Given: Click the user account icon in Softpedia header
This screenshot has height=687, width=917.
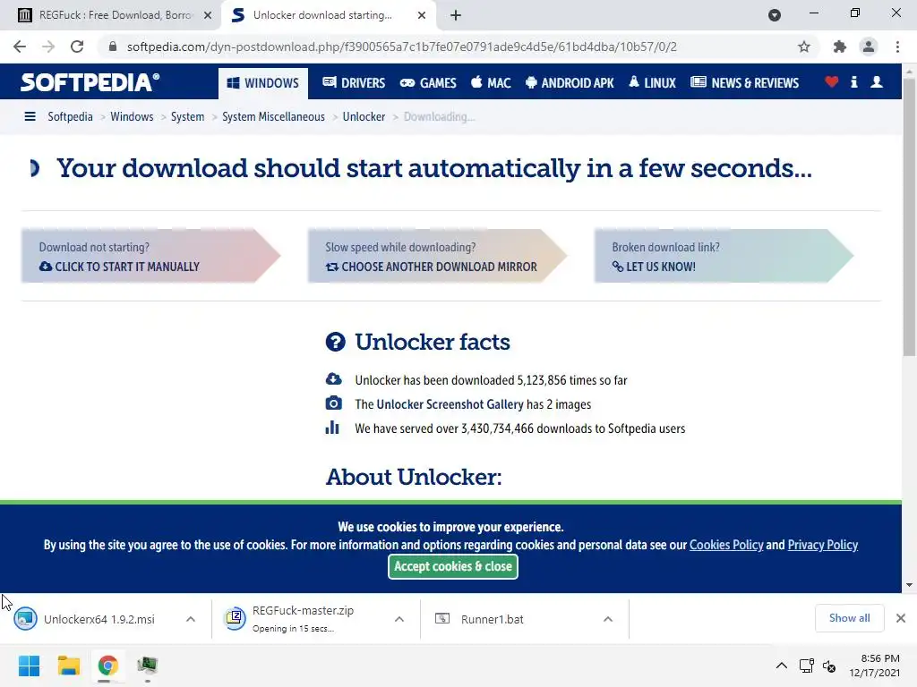Looking at the screenshot, I should click(x=877, y=82).
